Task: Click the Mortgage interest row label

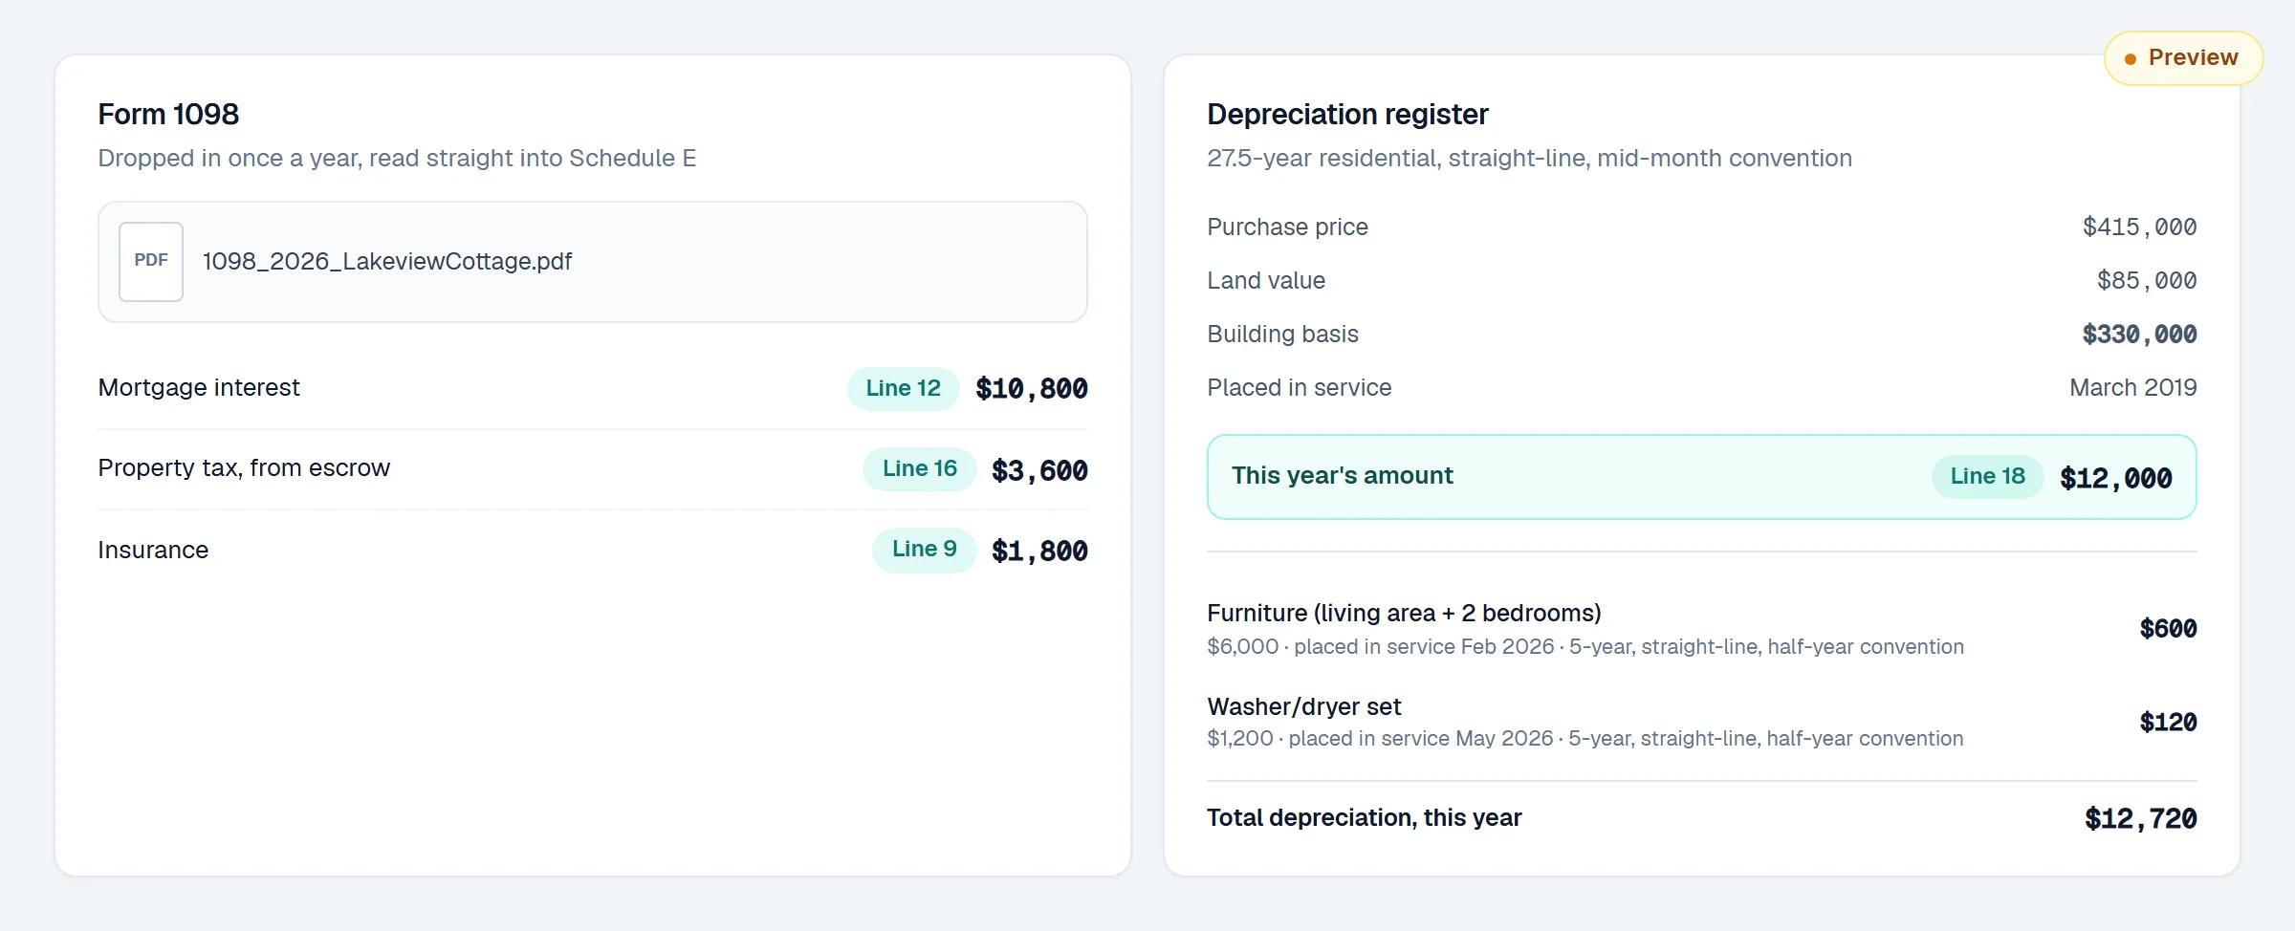Action: (x=199, y=388)
